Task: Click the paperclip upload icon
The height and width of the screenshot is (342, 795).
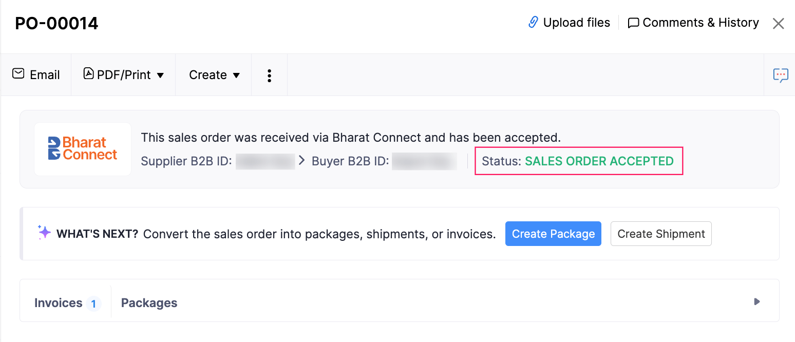Action: [533, 22]
